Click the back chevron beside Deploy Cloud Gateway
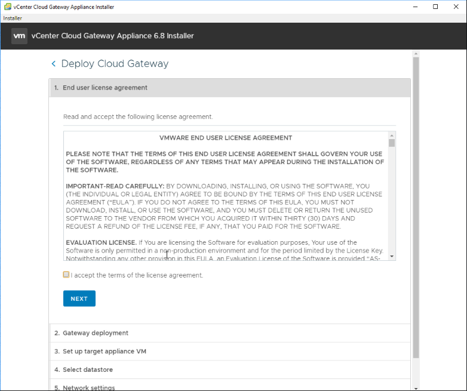 pyautogui.click(x=54, y=64)
